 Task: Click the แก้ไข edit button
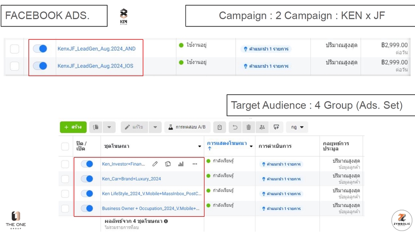pyautogui.click(x=135, y=127)
